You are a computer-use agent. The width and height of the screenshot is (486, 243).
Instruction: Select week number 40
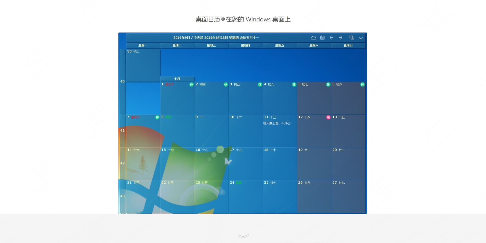pos(123,82)
